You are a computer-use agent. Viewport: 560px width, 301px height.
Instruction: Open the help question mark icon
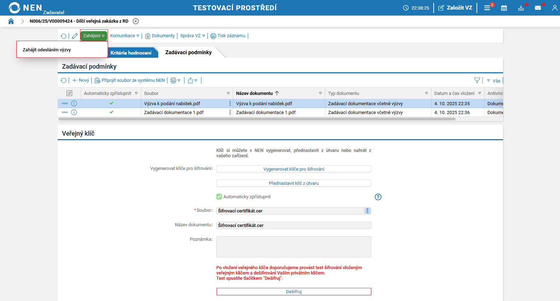click(378, 197)
